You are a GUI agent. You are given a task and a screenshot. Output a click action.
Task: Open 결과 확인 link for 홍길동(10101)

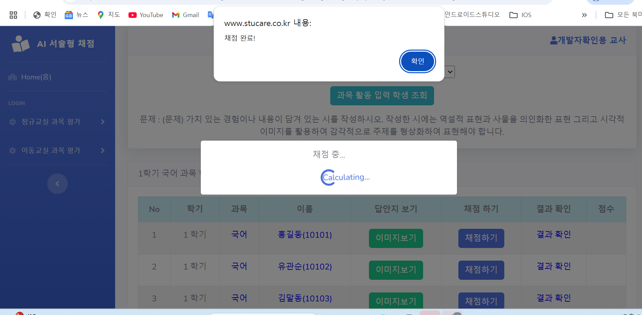tap(554, 235)
